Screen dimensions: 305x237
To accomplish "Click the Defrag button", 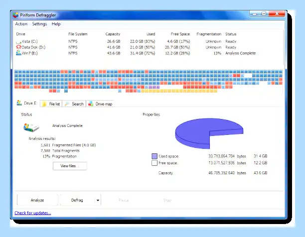I will pyautogui.click(x=77, y=200).
